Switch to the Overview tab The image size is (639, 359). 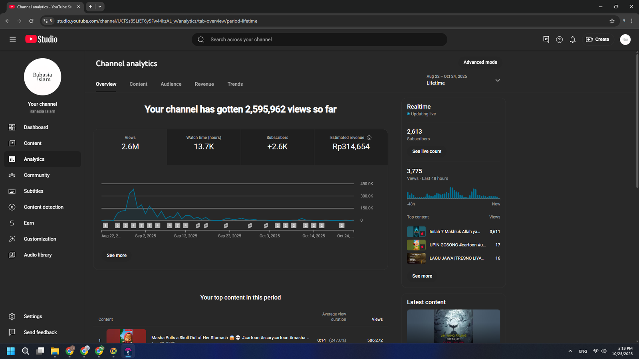click(x=106, y=84)
